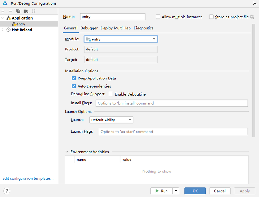Enable Allow multiple instances
Screen dimensions: 259x197
tap(158, 17)
